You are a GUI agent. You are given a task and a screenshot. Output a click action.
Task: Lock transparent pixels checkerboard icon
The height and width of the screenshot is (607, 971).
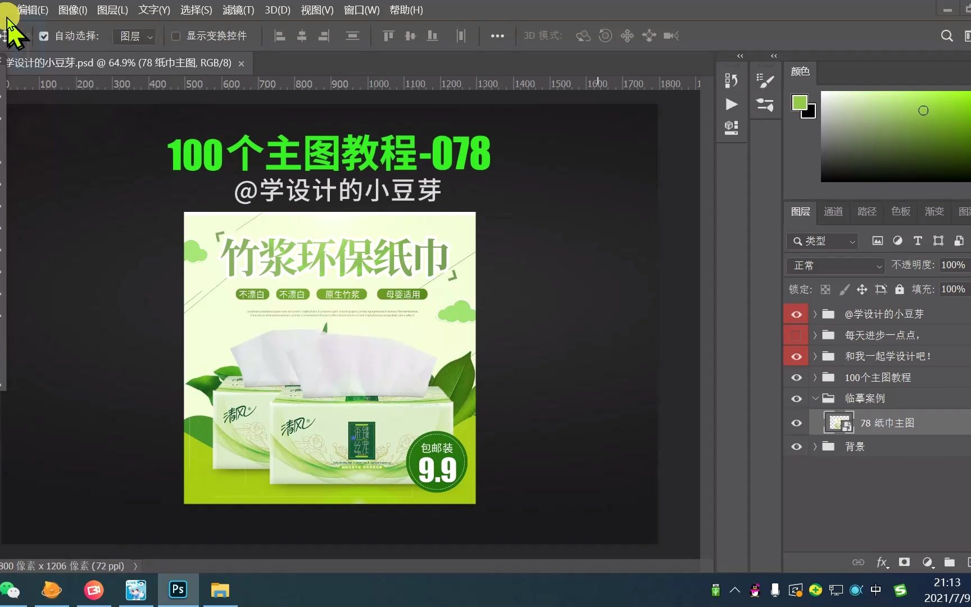pyautogui.click(x=825, y=289)
